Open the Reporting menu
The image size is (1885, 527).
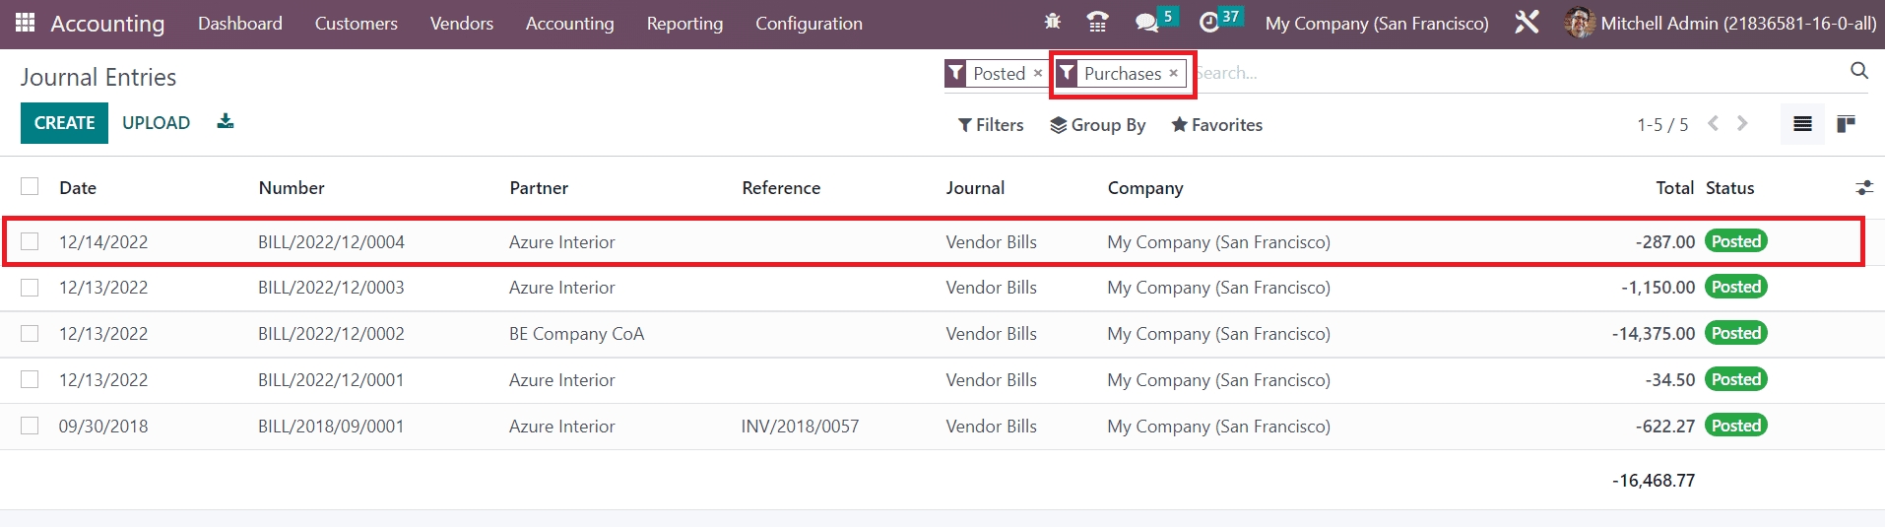pos(684,24)
